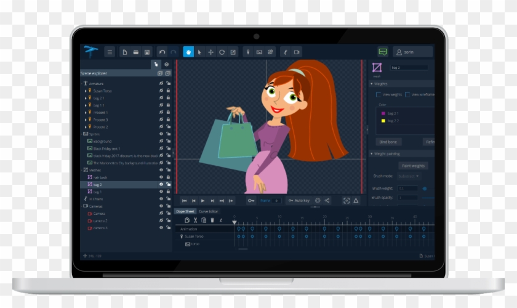Hide the bag 2 mesh

coord(161,184)
